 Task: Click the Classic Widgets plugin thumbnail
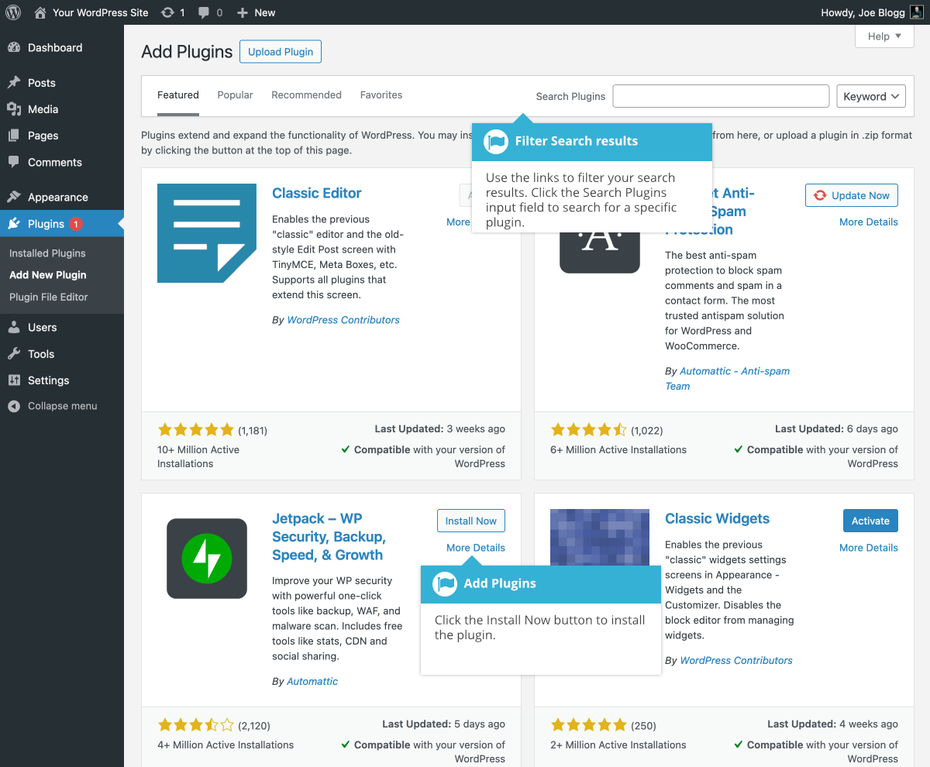(600, 538)
